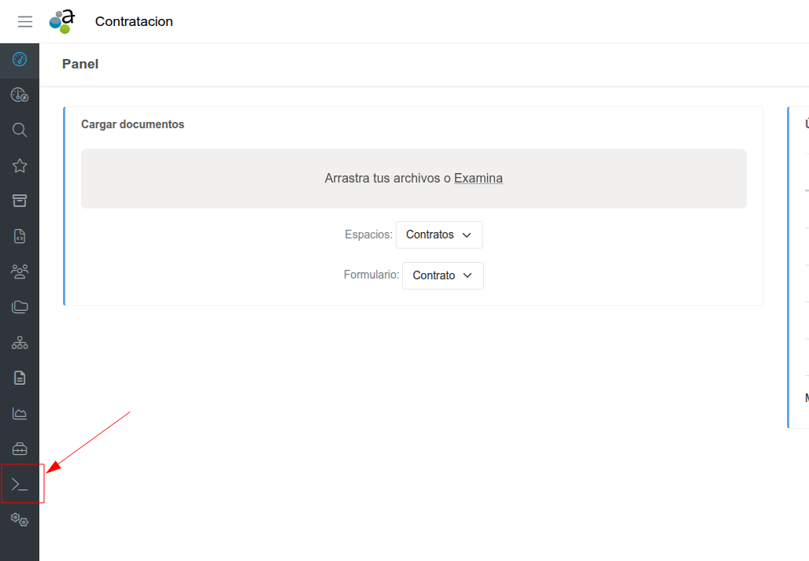This screenshot has width=809, height=561.
Task: Click the archive box icon in sidebar
Action: [20, 201]
